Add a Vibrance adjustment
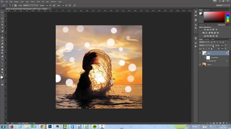The height and width of the screenshot is (129, 231). pyautogui.click(x=217, y=30)
